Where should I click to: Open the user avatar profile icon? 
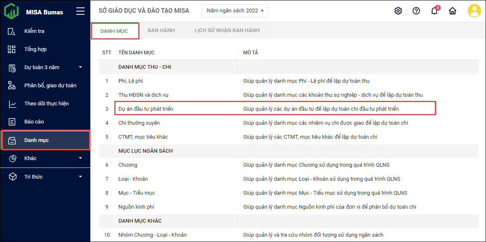pyautogui.click(x=474, y=11)
